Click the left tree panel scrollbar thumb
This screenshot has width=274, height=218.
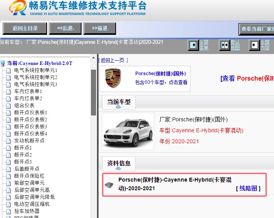[93, 92]
